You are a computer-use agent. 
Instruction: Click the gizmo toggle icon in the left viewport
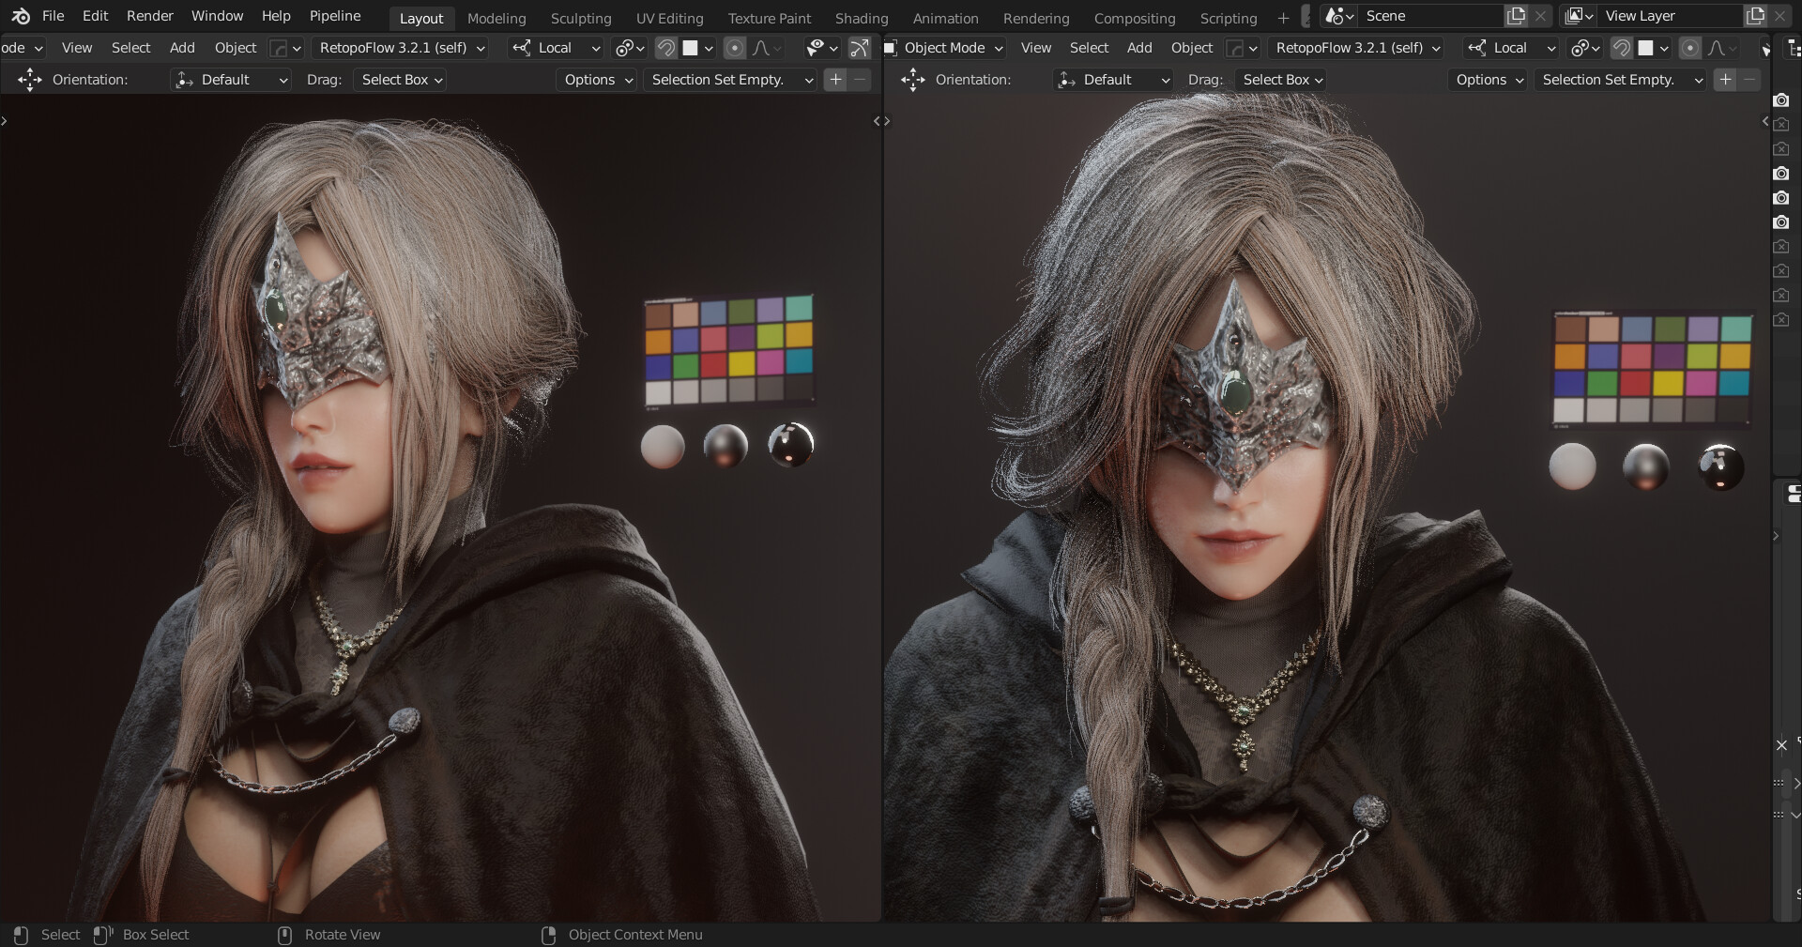tap(859, 48)
